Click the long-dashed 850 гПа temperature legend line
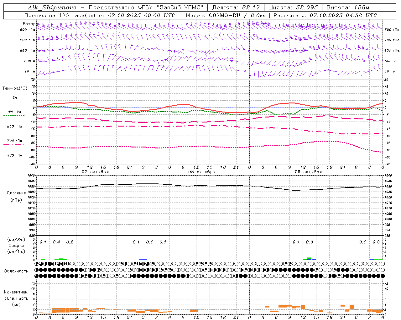The image size is (401, 320). 14,129
